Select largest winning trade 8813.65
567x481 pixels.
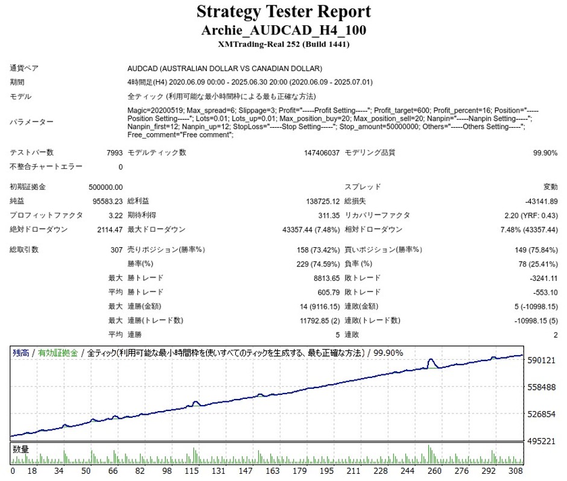click(x=326, y=278)
